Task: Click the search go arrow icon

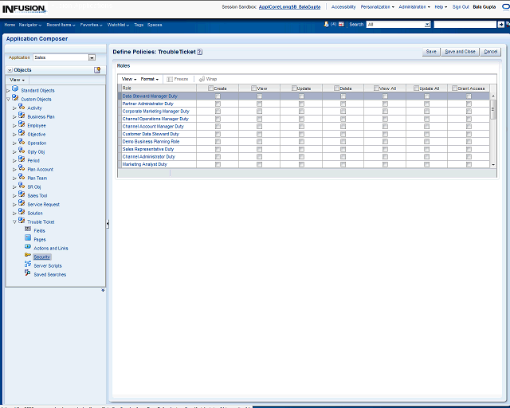Action: 501,25
